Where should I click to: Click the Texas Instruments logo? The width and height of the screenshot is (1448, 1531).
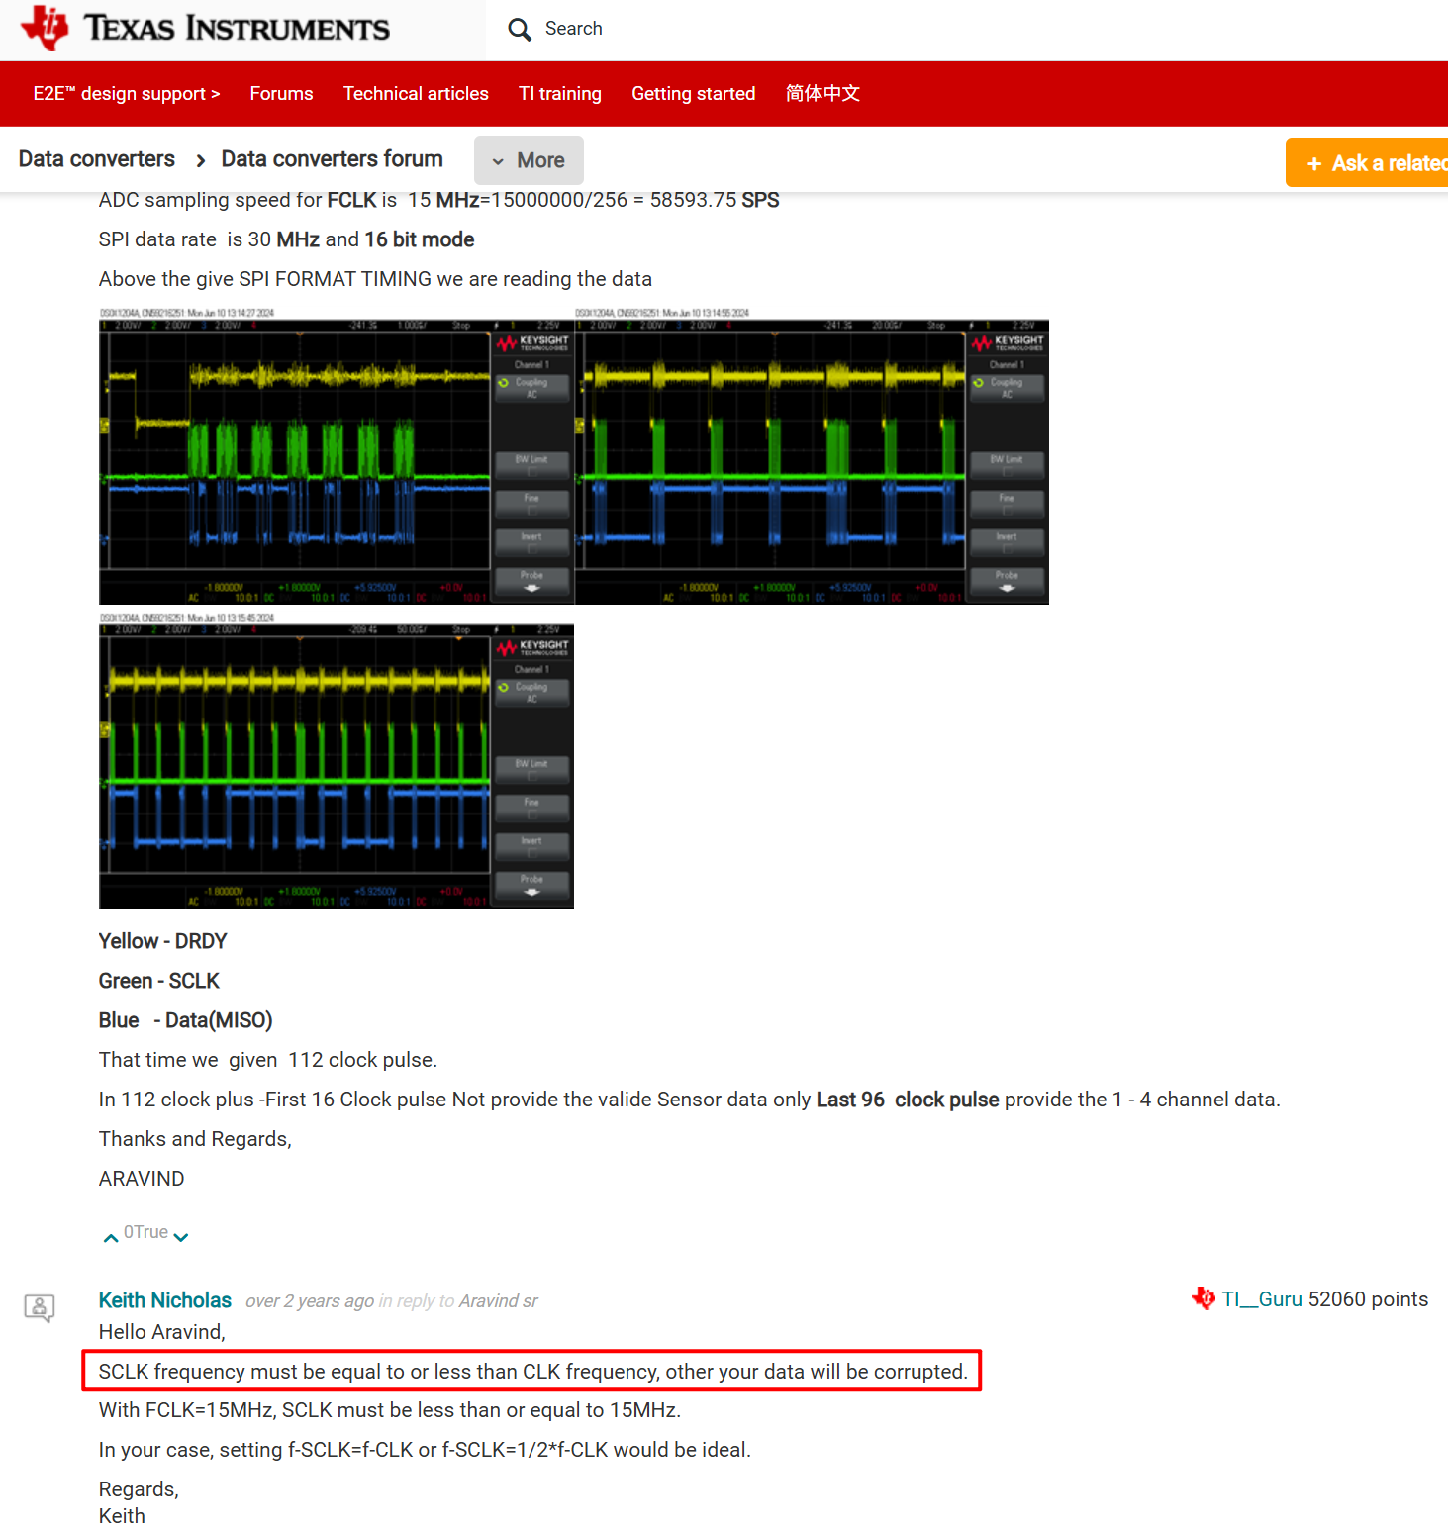coord(205,28)
